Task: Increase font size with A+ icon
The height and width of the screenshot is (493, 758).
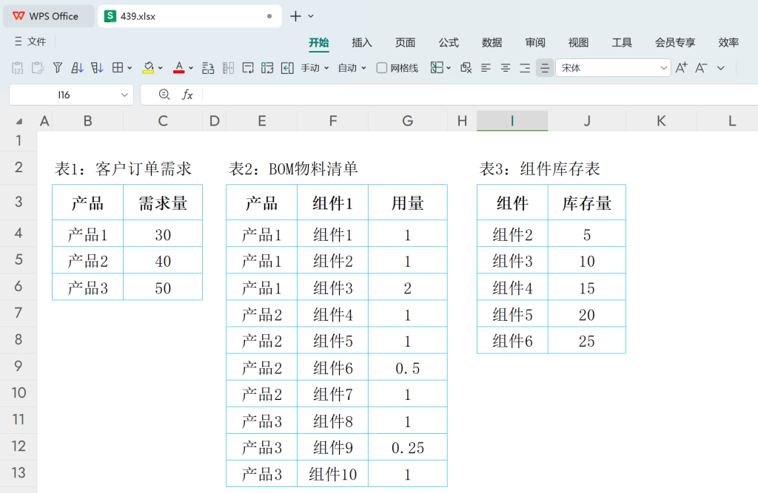Action: click(x=681, y=68)
